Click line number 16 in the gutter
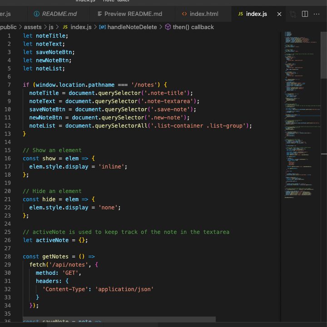Image resolution: width=327 pixels, height=327 pixels. [x=8, y=159]
